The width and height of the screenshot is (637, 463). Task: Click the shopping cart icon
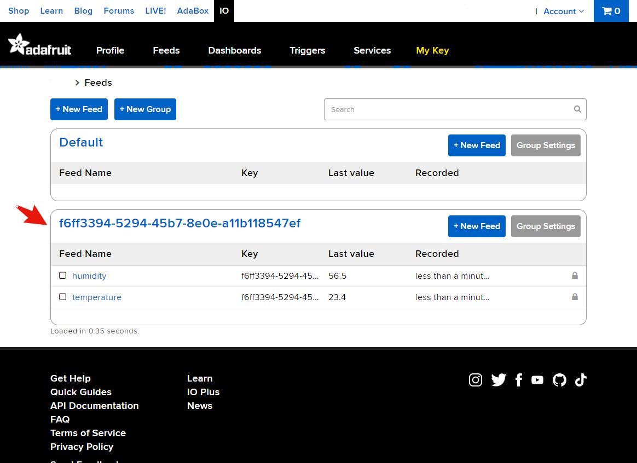(x=606, y=11)
